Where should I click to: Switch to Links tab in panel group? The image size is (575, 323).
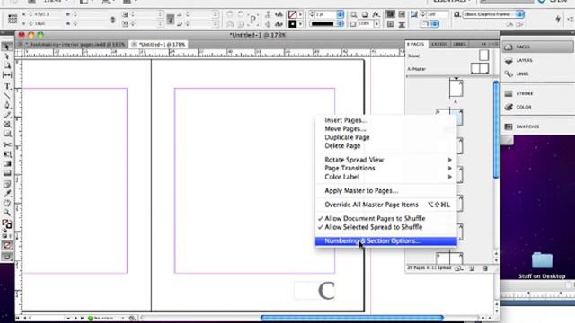[x=459, y=44]
